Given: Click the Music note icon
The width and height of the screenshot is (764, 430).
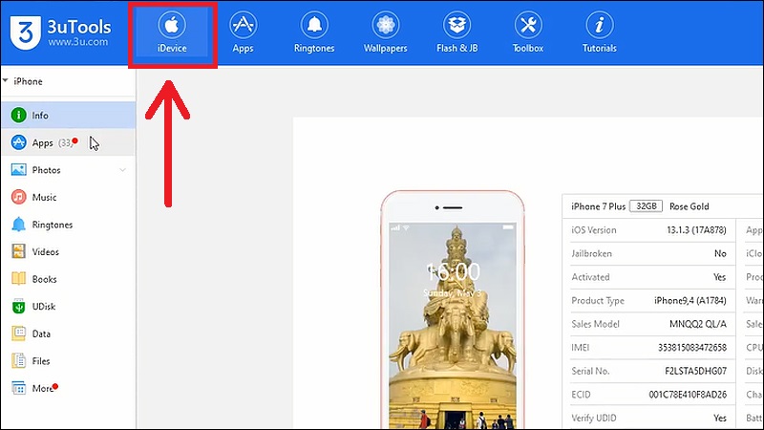Looking at the screenshot, I should click(x=18, y=197).
